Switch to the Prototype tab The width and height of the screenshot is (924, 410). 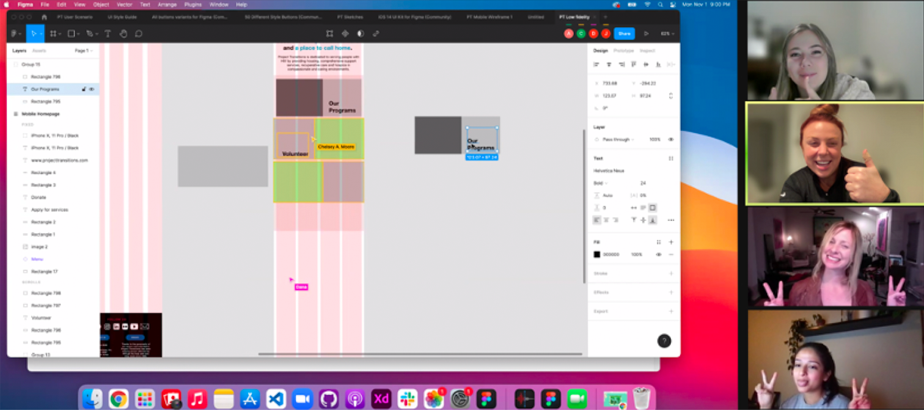tap(623, 51)
